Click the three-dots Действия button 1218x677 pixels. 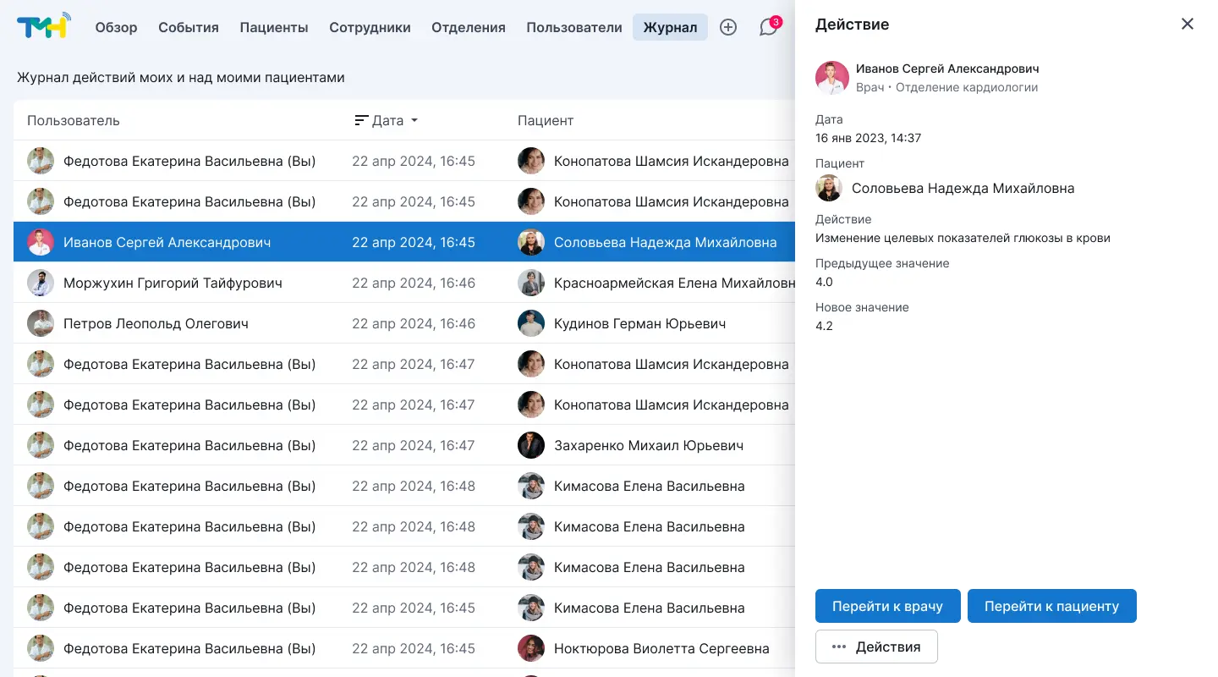click(x=876, y=647)
